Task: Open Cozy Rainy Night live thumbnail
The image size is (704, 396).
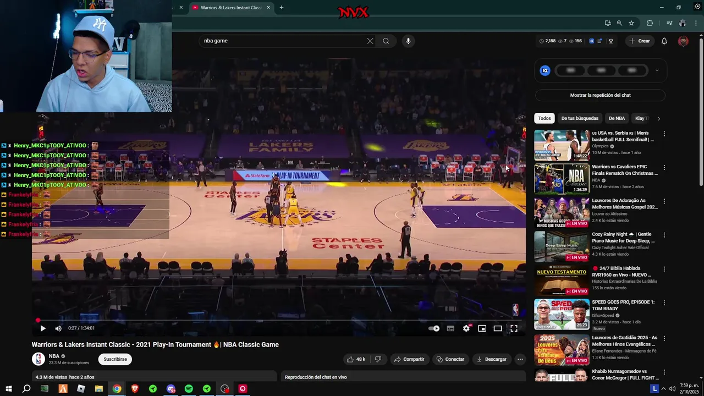Action: click(x=562, y=246)
